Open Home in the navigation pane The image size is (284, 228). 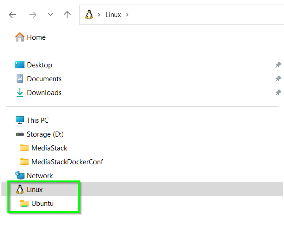pyautogui.click(x=36, y=37)
